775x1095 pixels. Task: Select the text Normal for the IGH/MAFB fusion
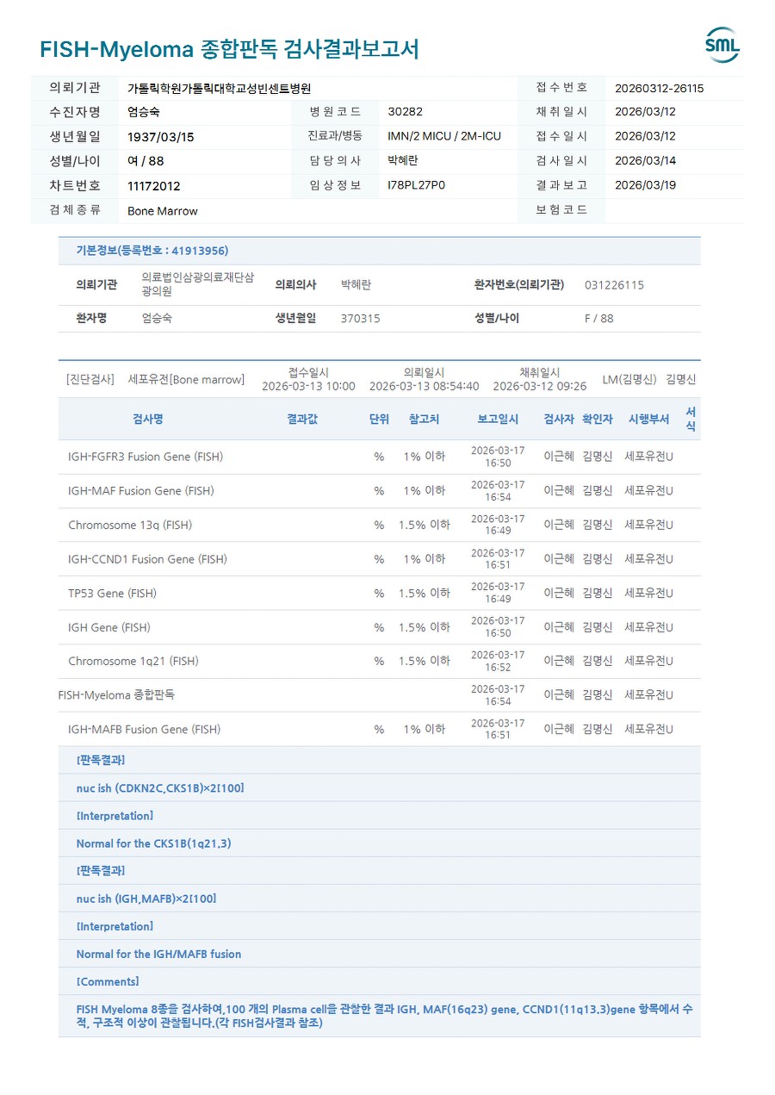[158, 955]
